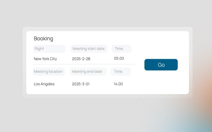
Task: Select the Flight input field
Action: coord(49,49)
